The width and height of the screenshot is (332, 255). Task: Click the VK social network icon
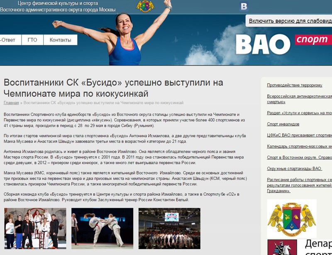point(244,6)
